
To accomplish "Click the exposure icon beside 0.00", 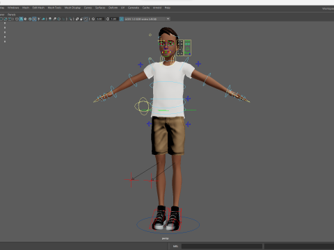I will 93,19.
